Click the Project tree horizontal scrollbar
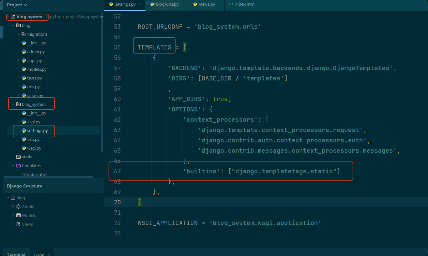This screenshot has width=428, height=256. point(48,177)
